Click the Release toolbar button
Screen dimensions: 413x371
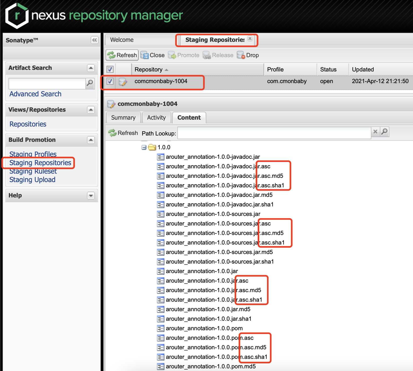218,55
